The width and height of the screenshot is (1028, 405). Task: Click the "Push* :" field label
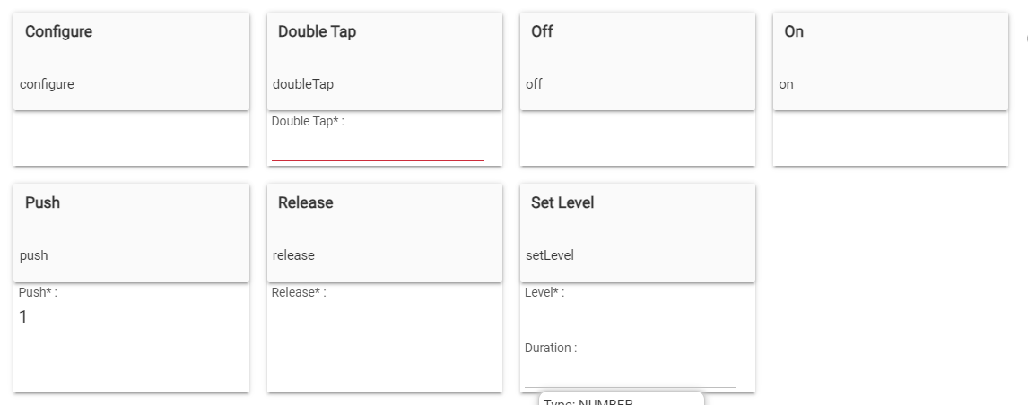point(38,292)
